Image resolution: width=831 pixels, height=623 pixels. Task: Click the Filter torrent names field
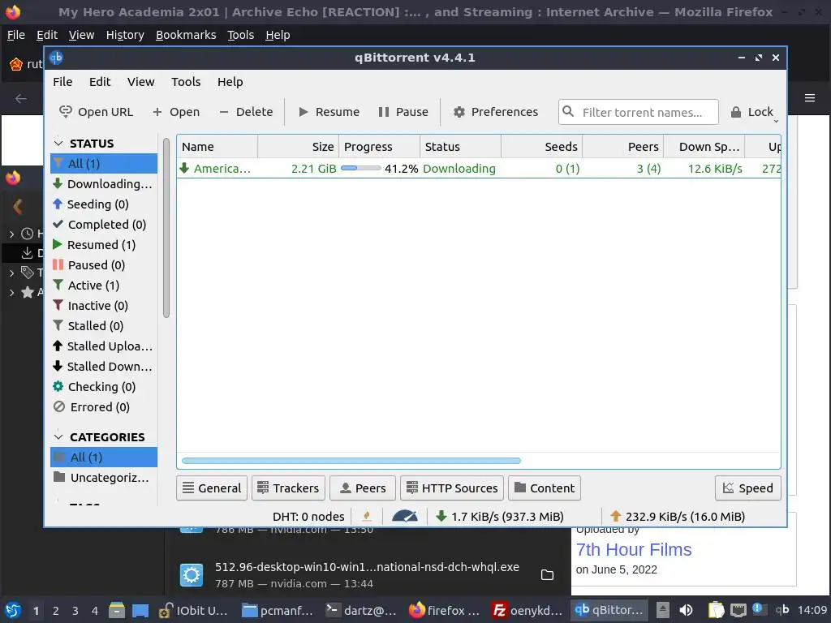pos(639,112)
